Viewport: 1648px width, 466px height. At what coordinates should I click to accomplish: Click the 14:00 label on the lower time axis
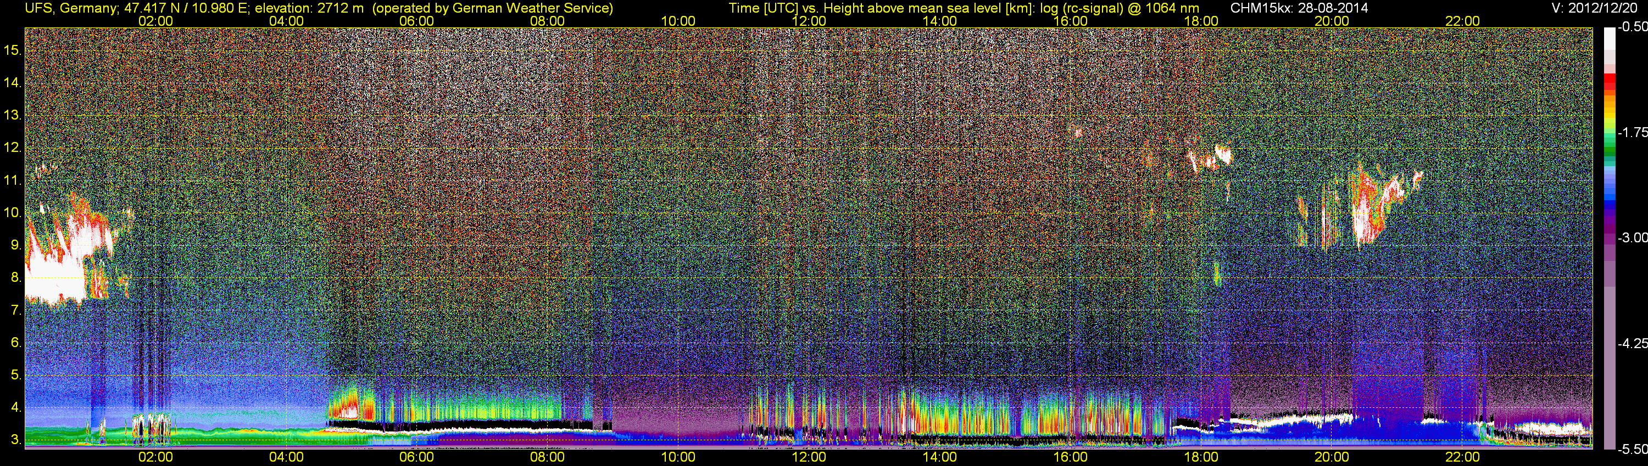[x=940, y=457]
